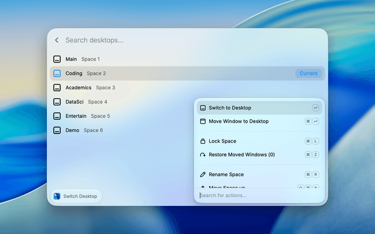Click the blue Coding desktop icon
Image resolution: width=375 pixels, height=234 pixels.
(57, 73)
